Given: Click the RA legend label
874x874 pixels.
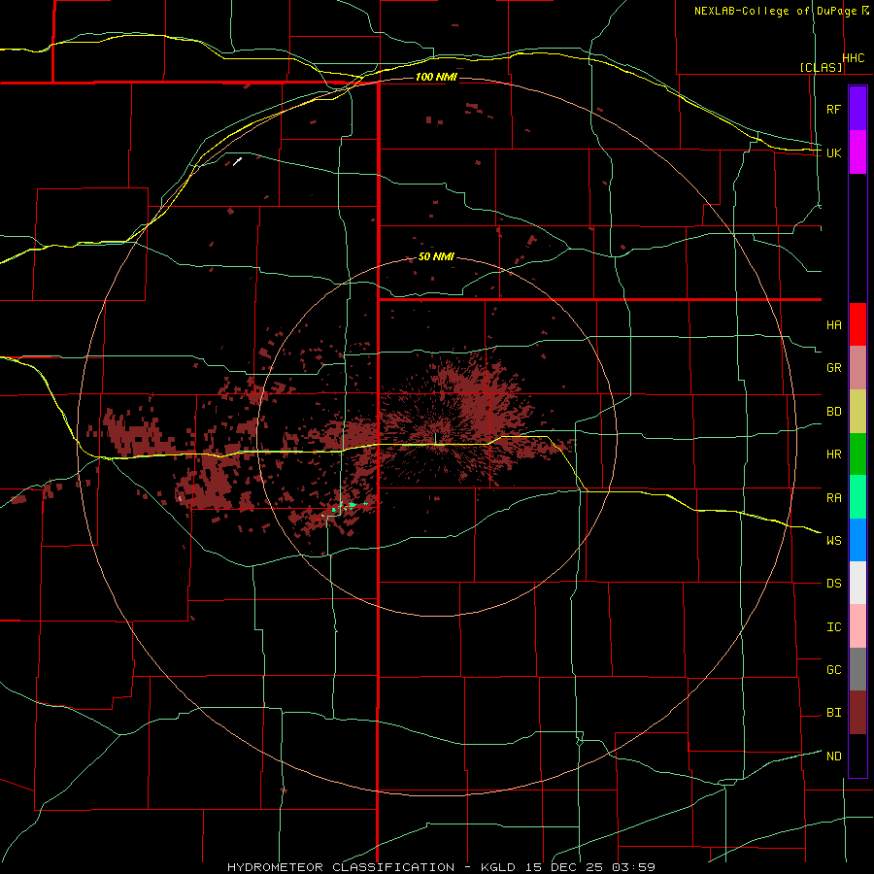Looking at the screenshot, I should click(833, 497).
